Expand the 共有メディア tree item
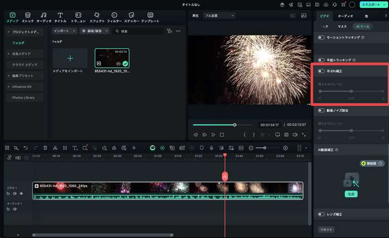The width and height of the screenshot is (389, 238). tap(9, 54)
